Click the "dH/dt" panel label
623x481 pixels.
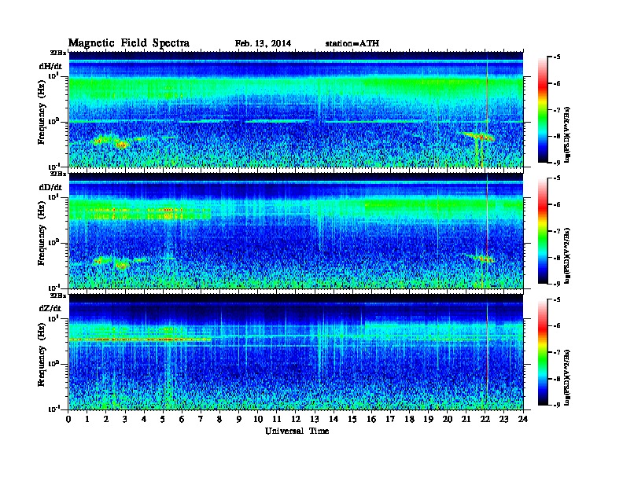click(50, 66)
